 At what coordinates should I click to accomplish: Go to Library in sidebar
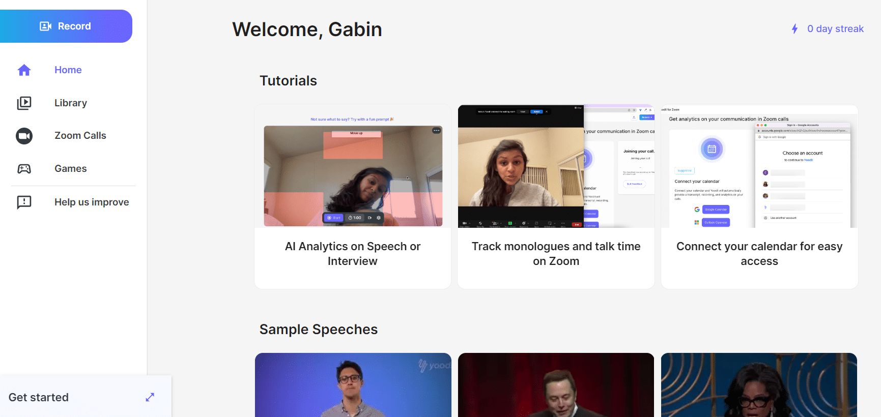click(71, 103)
